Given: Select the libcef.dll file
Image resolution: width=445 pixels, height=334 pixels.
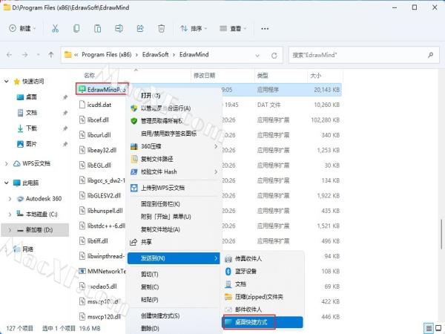Looking at the screenshot, I should coord(98,119).
